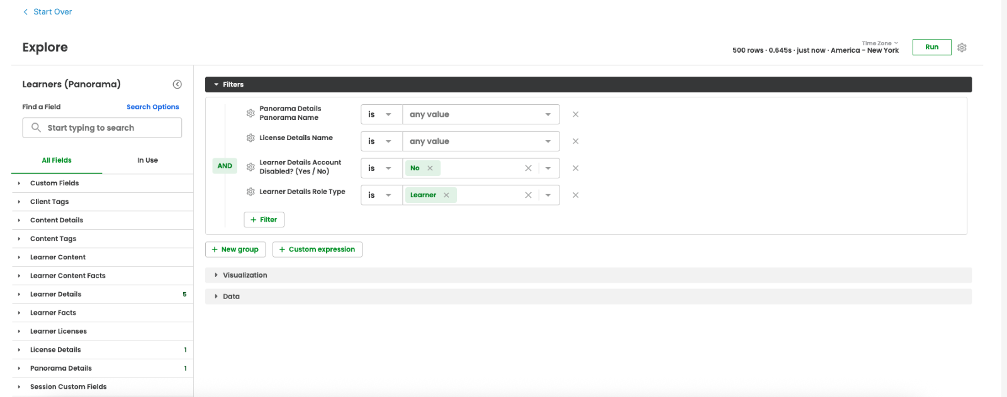
Task: Delete the Role Type filter row
Action: [x=575, y=195]
